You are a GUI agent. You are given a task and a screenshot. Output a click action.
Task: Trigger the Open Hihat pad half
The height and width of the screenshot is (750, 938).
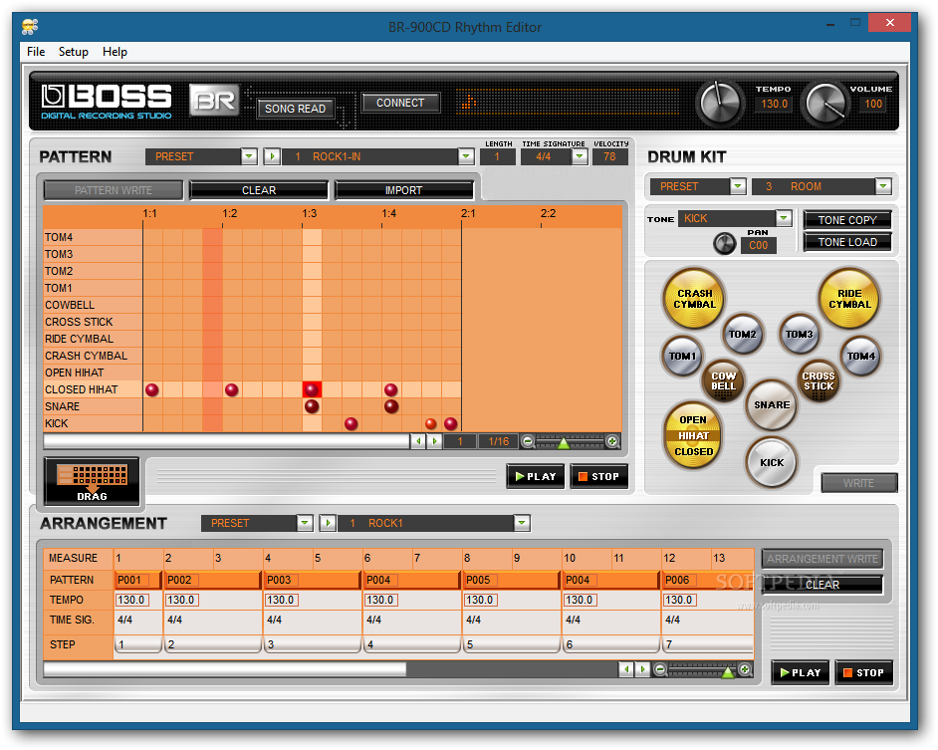[x=693, y=418]
